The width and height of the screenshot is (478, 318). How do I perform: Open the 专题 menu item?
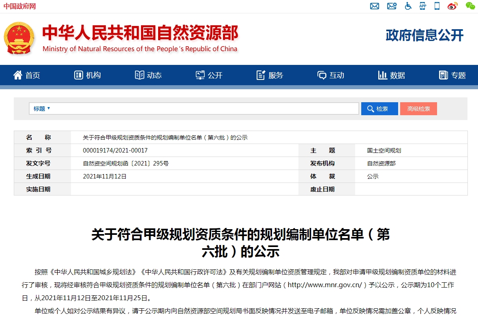[x=452, y=75]
